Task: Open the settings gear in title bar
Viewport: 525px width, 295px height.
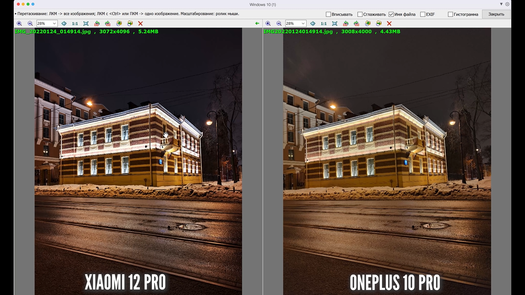Action: [507, 4]
